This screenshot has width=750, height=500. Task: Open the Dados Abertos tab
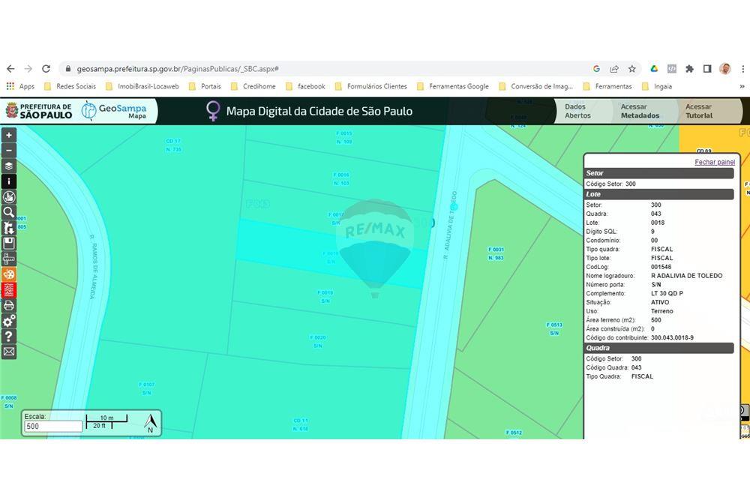pyautogui.click(x=577, y=111)
